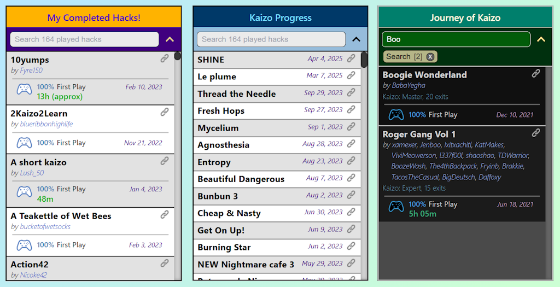Click link icon for Boogie Wonderland
Viewport: 560px width, 287px height.
tap(536, 73)
